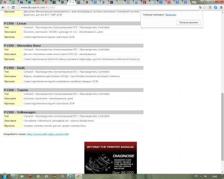Click the extension icon left of Skype
Screen dimensions: 224x179
coord(210,7)
